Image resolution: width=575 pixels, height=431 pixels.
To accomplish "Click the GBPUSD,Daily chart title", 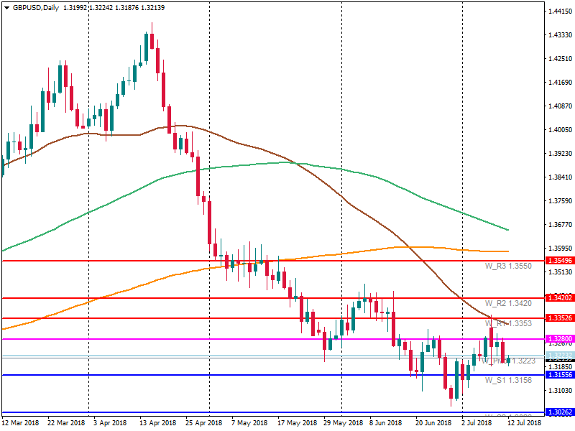I will click(36, 8).
